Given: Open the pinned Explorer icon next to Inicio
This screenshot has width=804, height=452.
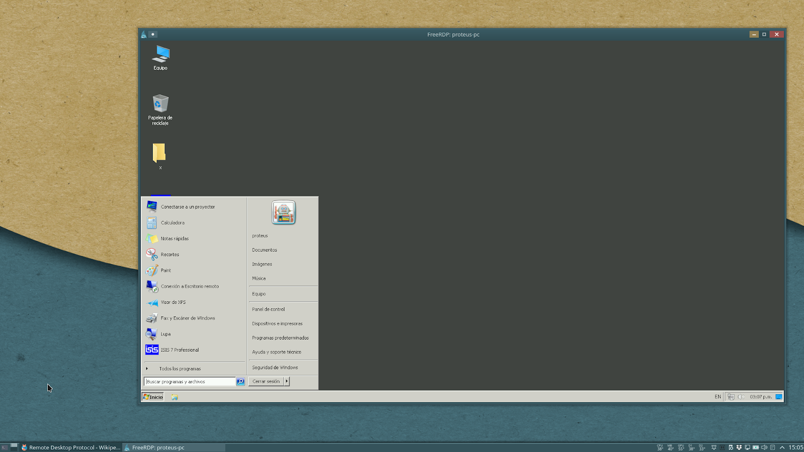Looking at the screenshot, I should pos(174,397).
